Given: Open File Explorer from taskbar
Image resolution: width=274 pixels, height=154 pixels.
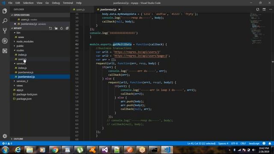Looking at the screenshot, I should [x=30, y=150].
